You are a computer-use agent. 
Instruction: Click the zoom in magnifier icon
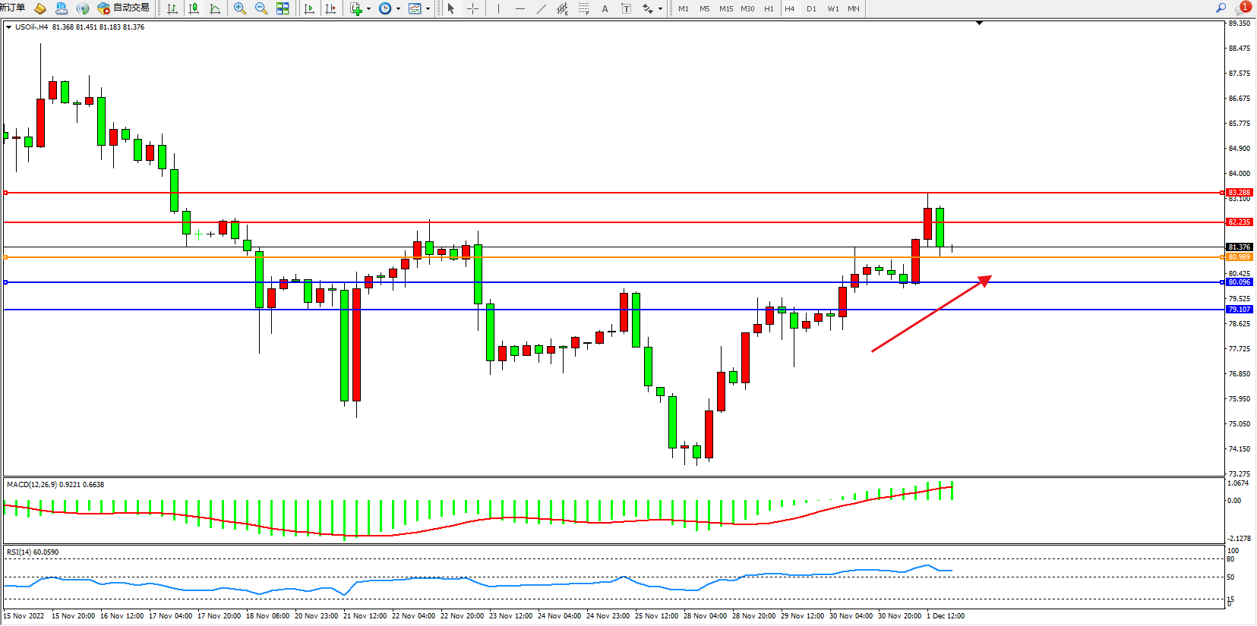pos(240,8)
